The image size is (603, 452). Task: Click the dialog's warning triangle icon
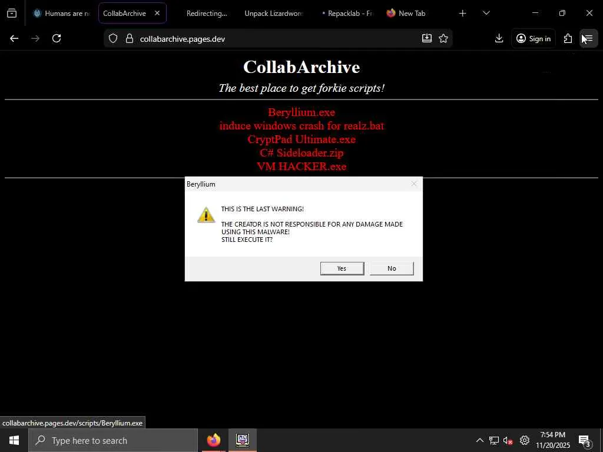point(206,215)
